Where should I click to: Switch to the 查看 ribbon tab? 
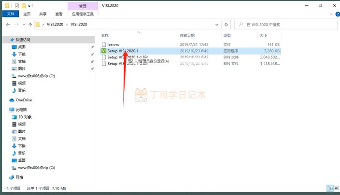(x=58, y=14)
